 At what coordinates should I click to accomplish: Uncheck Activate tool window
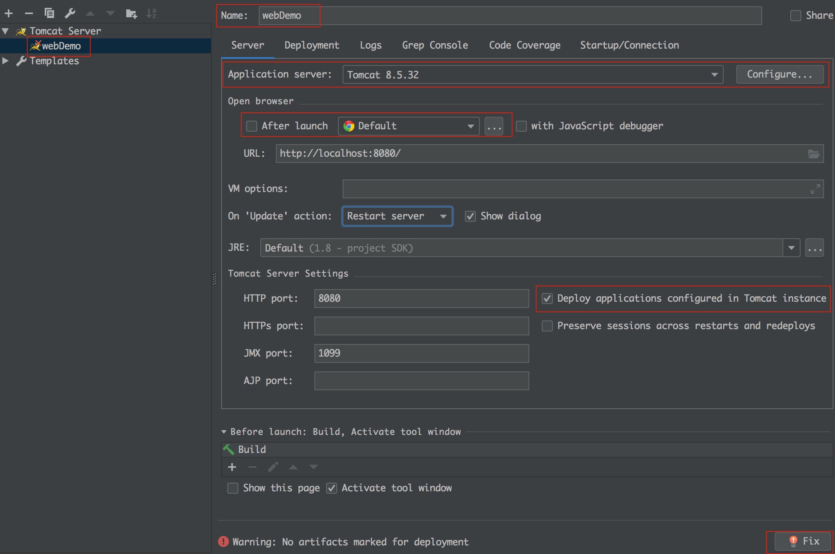pos(332,488)
